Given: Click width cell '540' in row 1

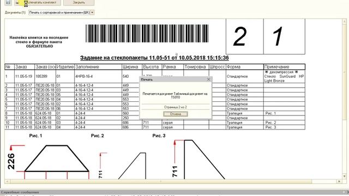Looking at the screenshot, I should [x=132, y=76].
